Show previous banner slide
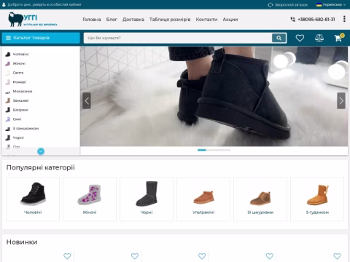This screenshot has width=350, height=262. [87, 100]
